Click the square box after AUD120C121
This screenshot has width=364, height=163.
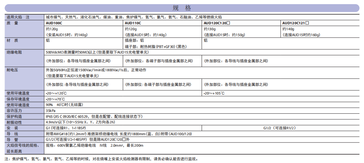(307, 23)
